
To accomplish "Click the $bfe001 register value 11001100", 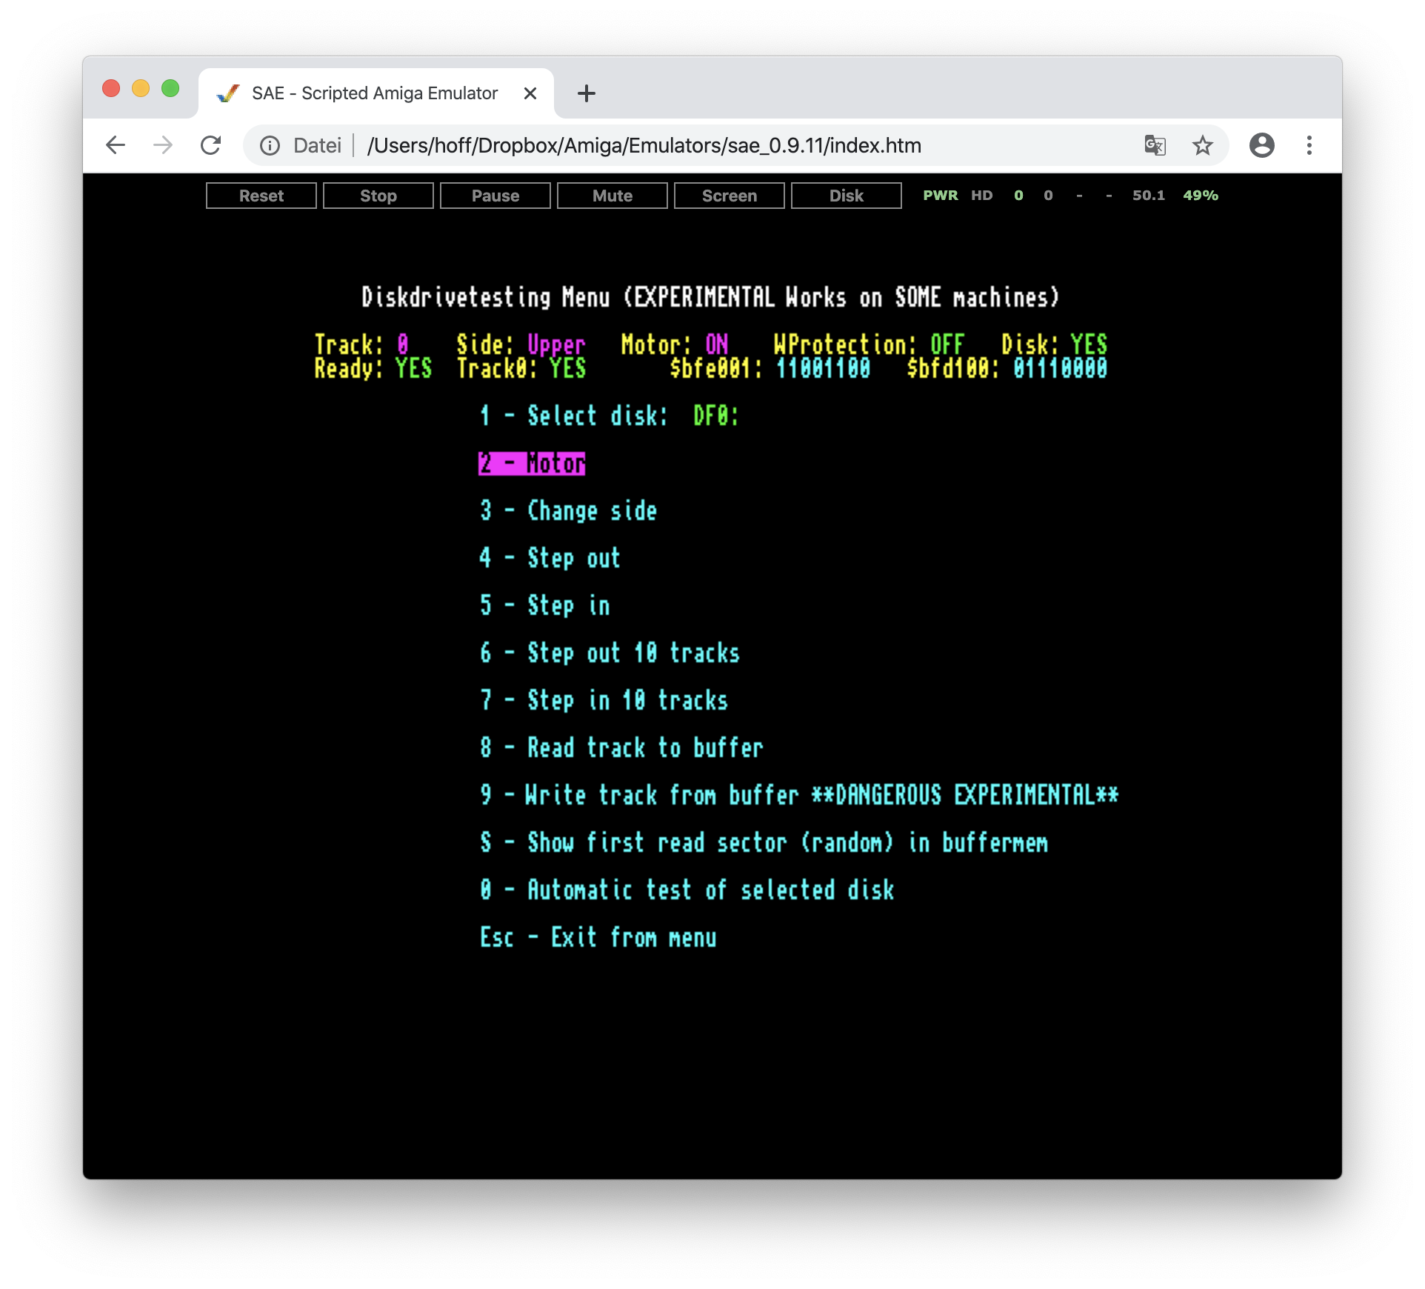I will tap(823, 368).
